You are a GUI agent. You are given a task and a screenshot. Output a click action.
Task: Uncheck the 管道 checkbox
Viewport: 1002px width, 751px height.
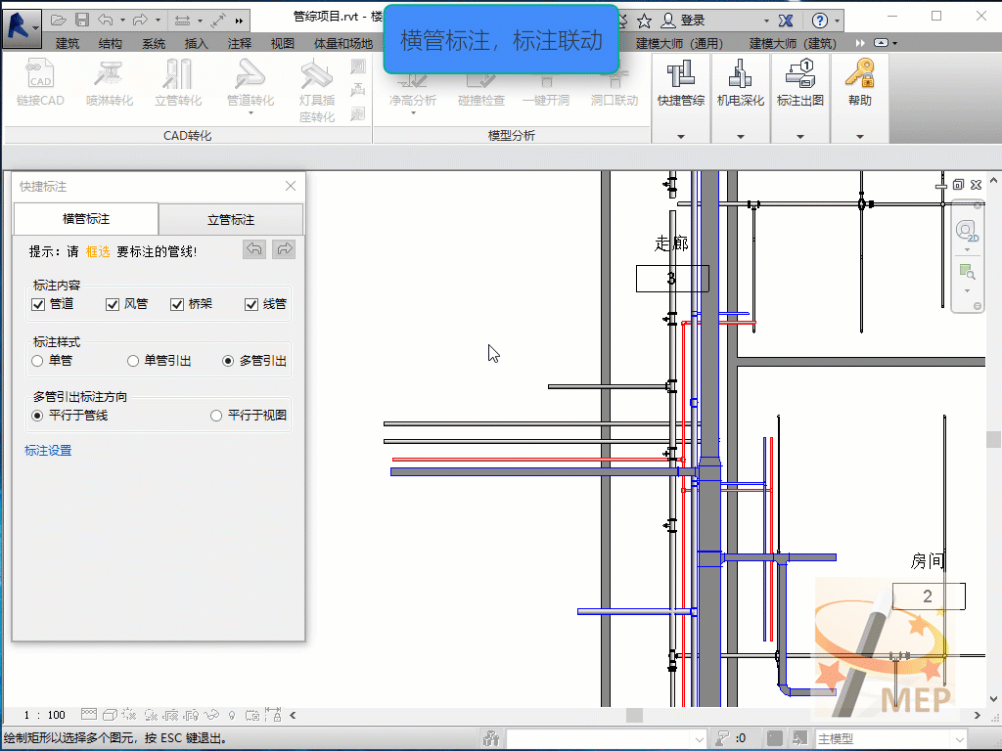click(39, 304)
